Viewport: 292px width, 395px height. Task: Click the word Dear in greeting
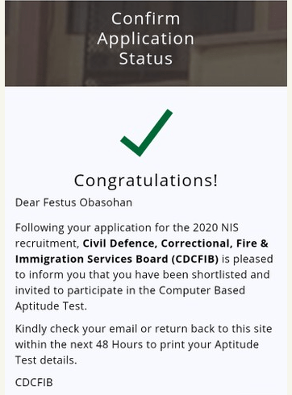tap(27, 202)
